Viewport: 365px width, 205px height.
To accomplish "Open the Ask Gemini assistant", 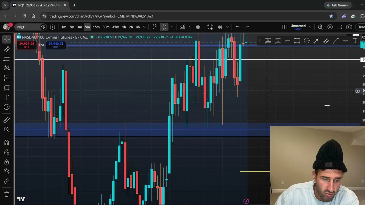I will (338, 5).
